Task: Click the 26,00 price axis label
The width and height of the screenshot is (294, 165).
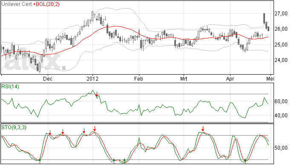Action: click(x=281, y=29)
